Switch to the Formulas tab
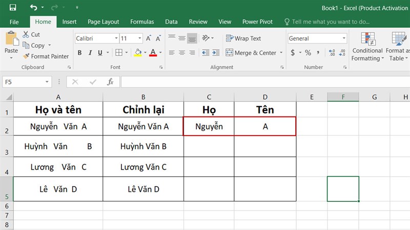Screen dimensions: 410x230 [142, 22]
